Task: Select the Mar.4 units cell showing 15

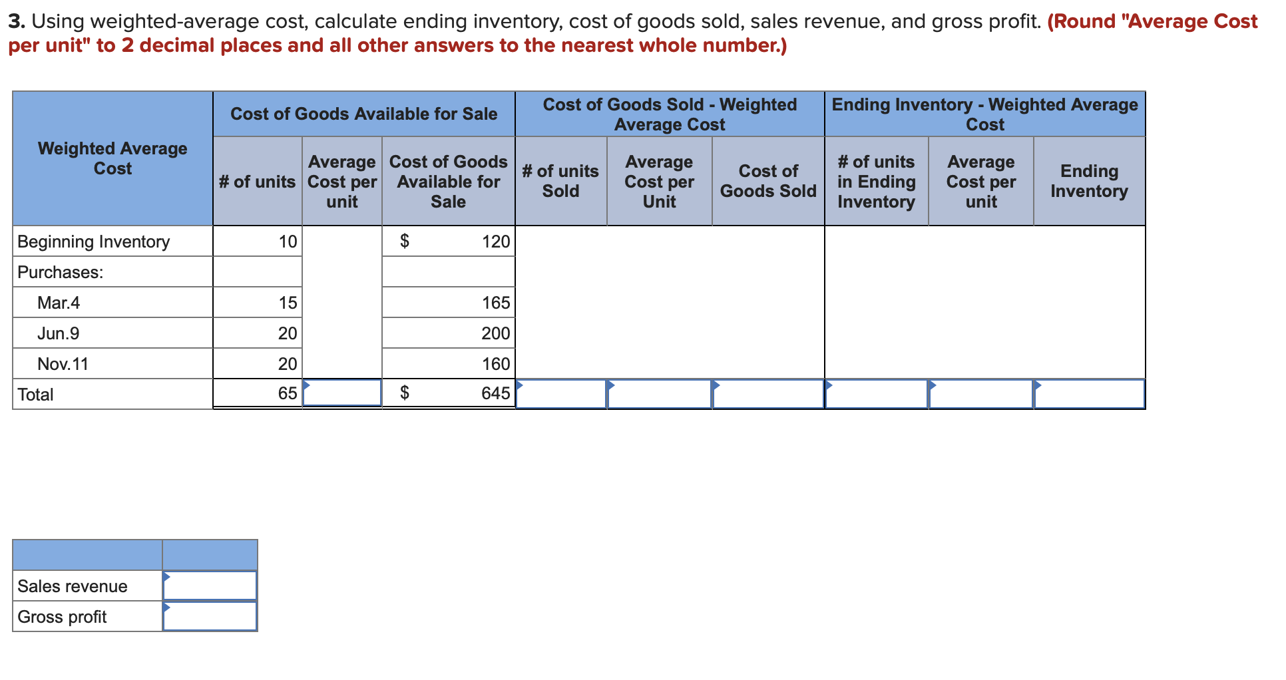Action: click(258, 302)
